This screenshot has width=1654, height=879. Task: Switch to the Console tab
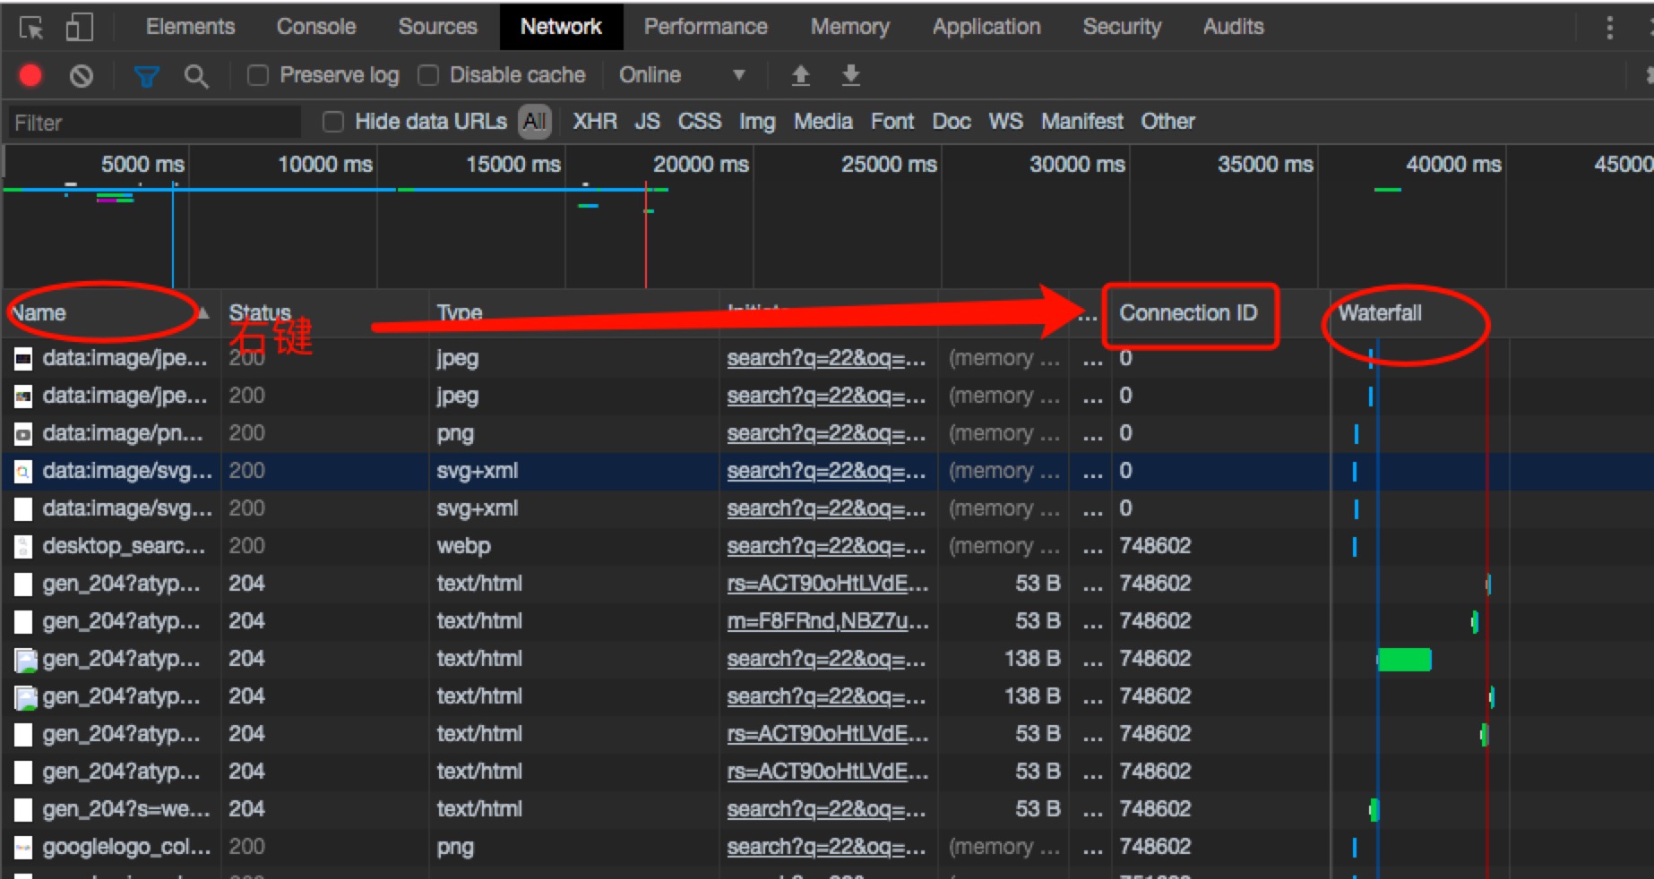pyautogui.click(x=316, y=27)
